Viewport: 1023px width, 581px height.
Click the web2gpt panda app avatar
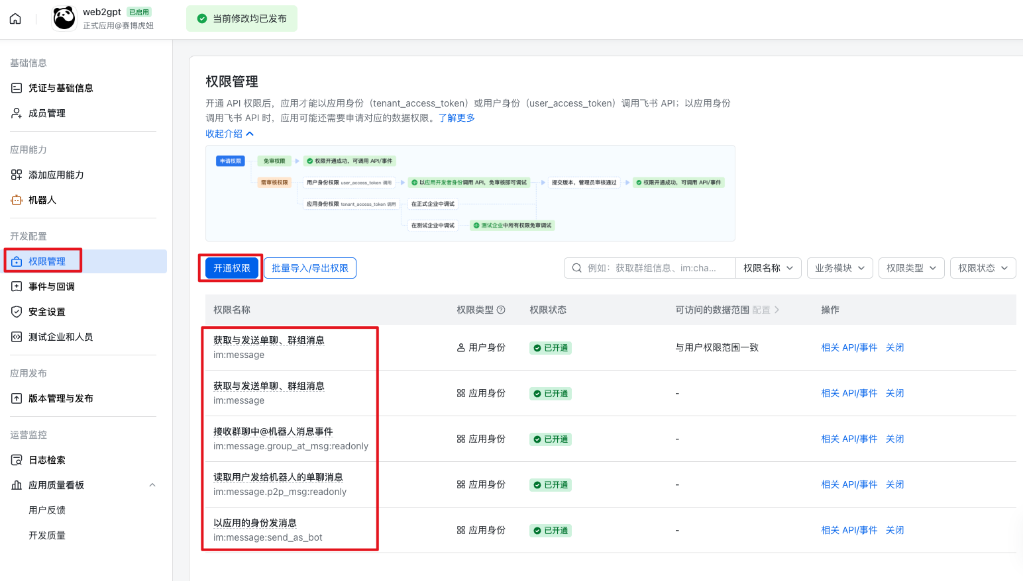point(64,19)
